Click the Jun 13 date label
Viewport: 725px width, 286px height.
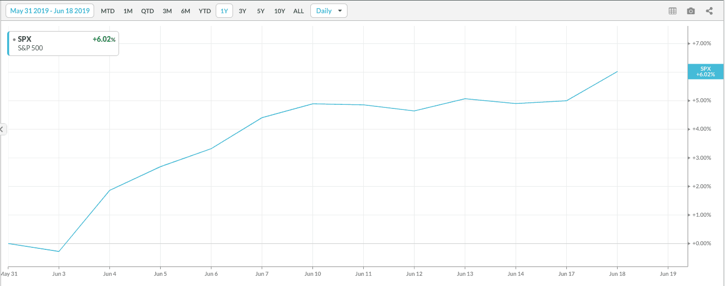pos(465,274)
